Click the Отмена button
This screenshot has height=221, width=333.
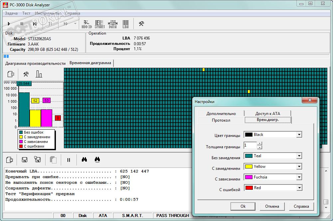(272, 206)
